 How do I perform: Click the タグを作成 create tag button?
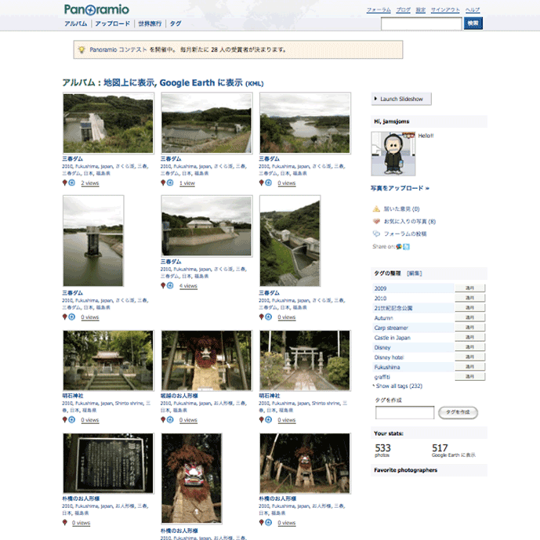(458, 412)
